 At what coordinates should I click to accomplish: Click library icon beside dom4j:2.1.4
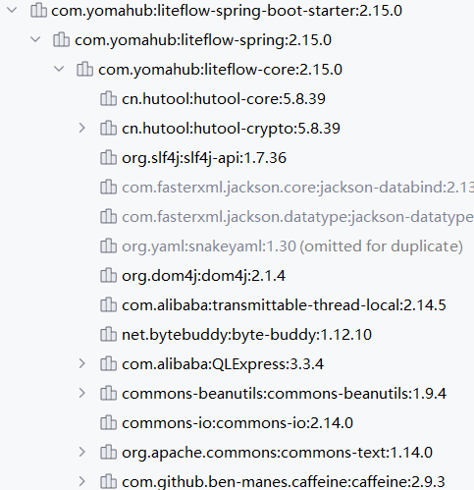pos(108,275)
